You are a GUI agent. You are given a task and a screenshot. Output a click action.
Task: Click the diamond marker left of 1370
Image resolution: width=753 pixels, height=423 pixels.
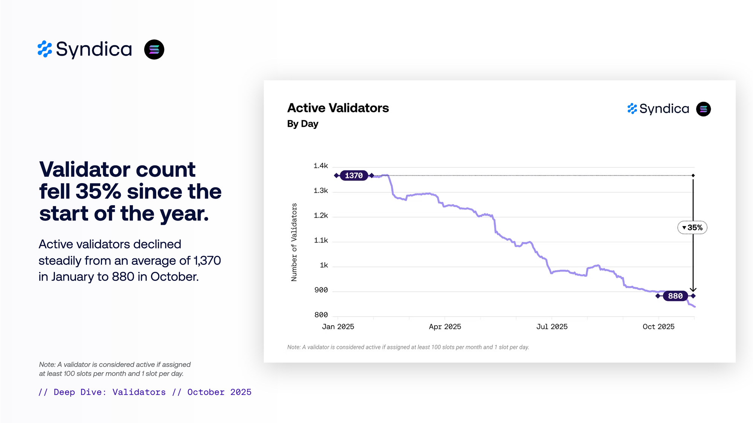(x=336, y=176)
